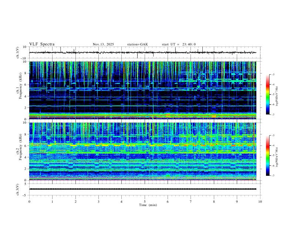Viewport: 293px width, 226px height.
Task: Select the "start UT = 23:40:0" text
Action: click(x=179, y=44)
